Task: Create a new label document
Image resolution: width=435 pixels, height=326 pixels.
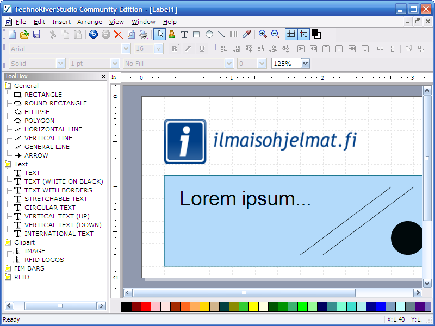Action: pyautogui.click(x=12, y=34)
